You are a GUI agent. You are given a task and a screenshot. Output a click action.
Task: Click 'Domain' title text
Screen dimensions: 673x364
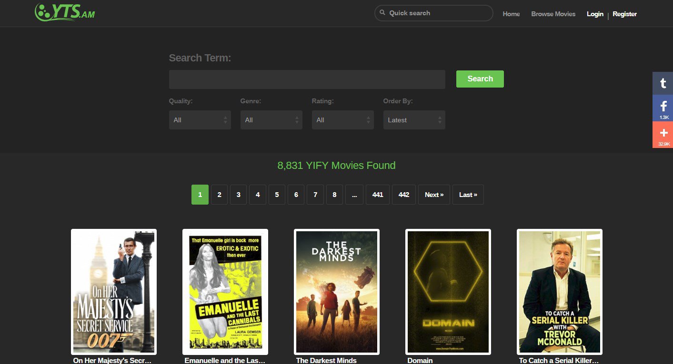420,360
